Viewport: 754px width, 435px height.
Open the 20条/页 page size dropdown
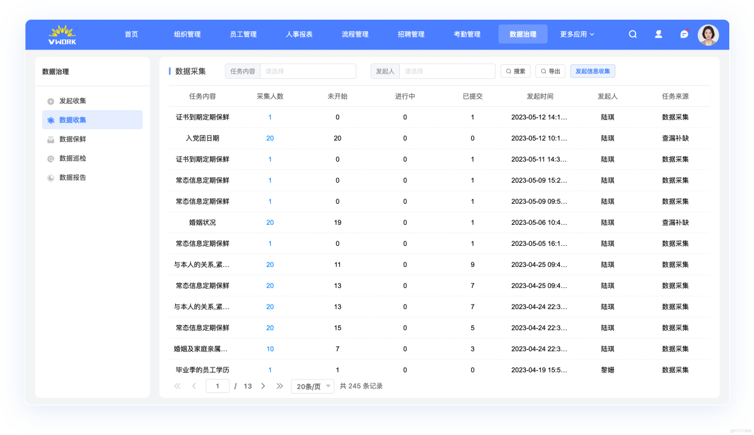[312, 386]
